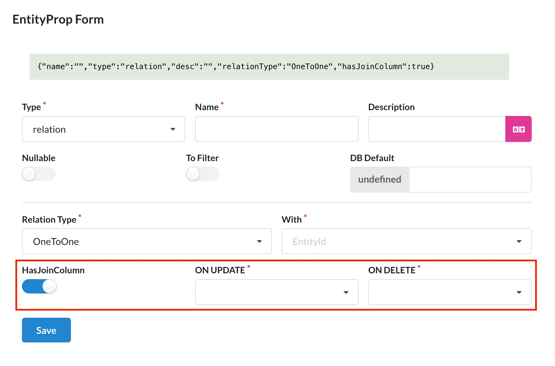Click the DB Default label text
This screenshot has height=366, width=555.
coord(372,158)
